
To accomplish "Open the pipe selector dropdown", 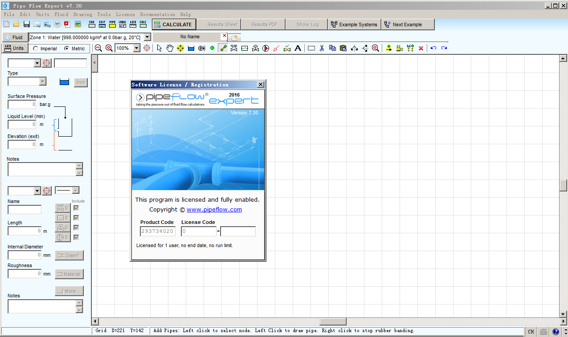I will click(37, 191).
